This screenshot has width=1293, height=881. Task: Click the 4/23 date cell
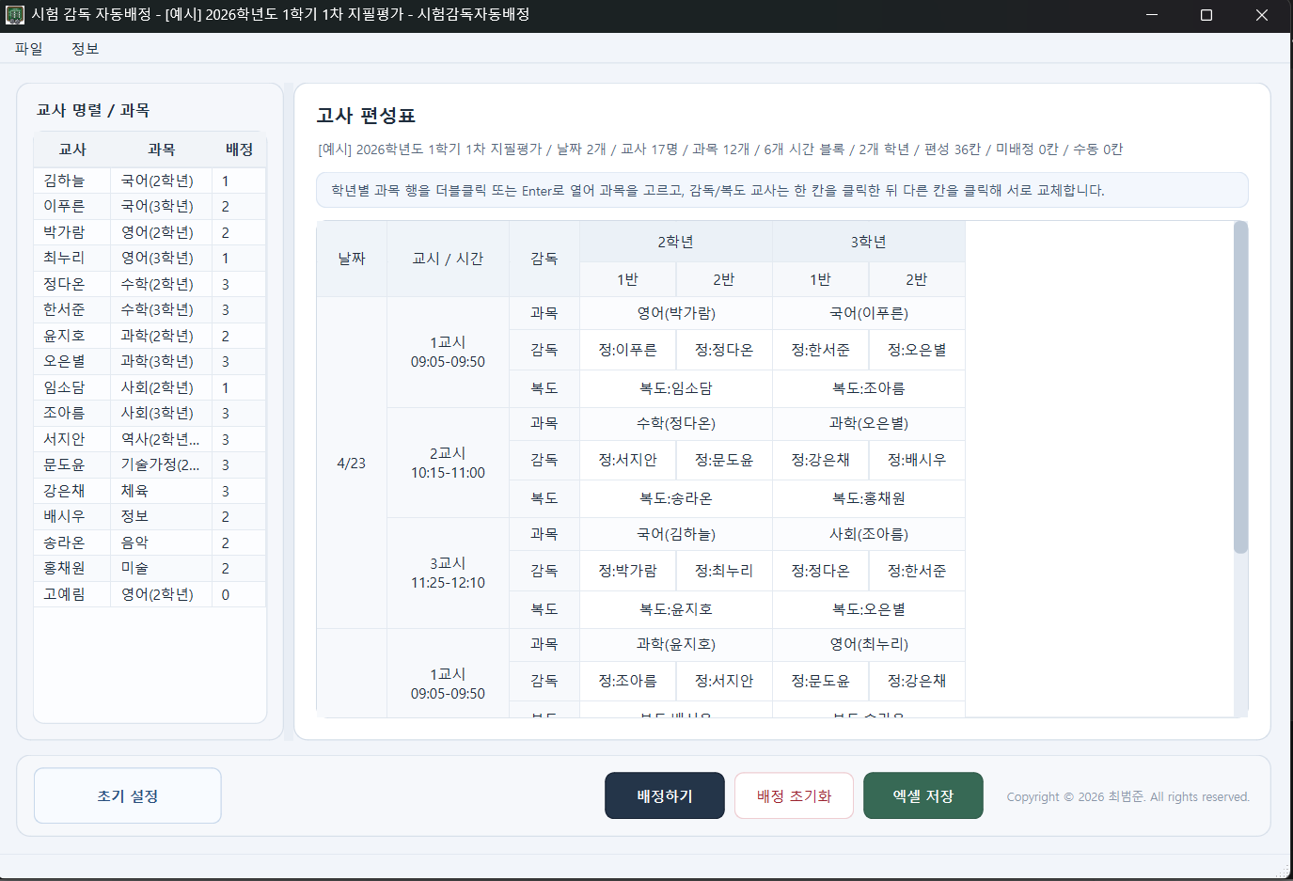coord(352,463)
